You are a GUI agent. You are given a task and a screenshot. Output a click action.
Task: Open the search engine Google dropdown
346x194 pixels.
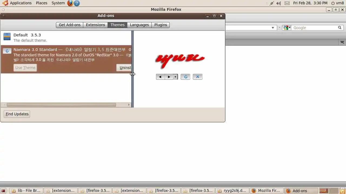pyautogui.click(x=287, y=27)
